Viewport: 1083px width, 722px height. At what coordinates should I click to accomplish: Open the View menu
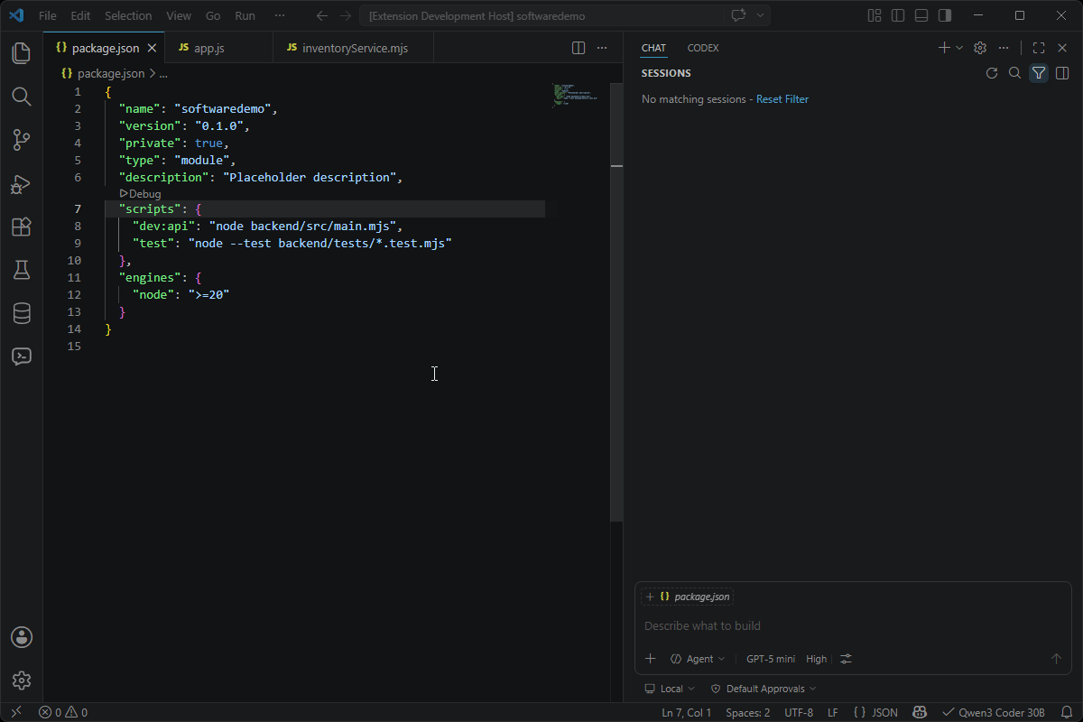tap(179, 15)
